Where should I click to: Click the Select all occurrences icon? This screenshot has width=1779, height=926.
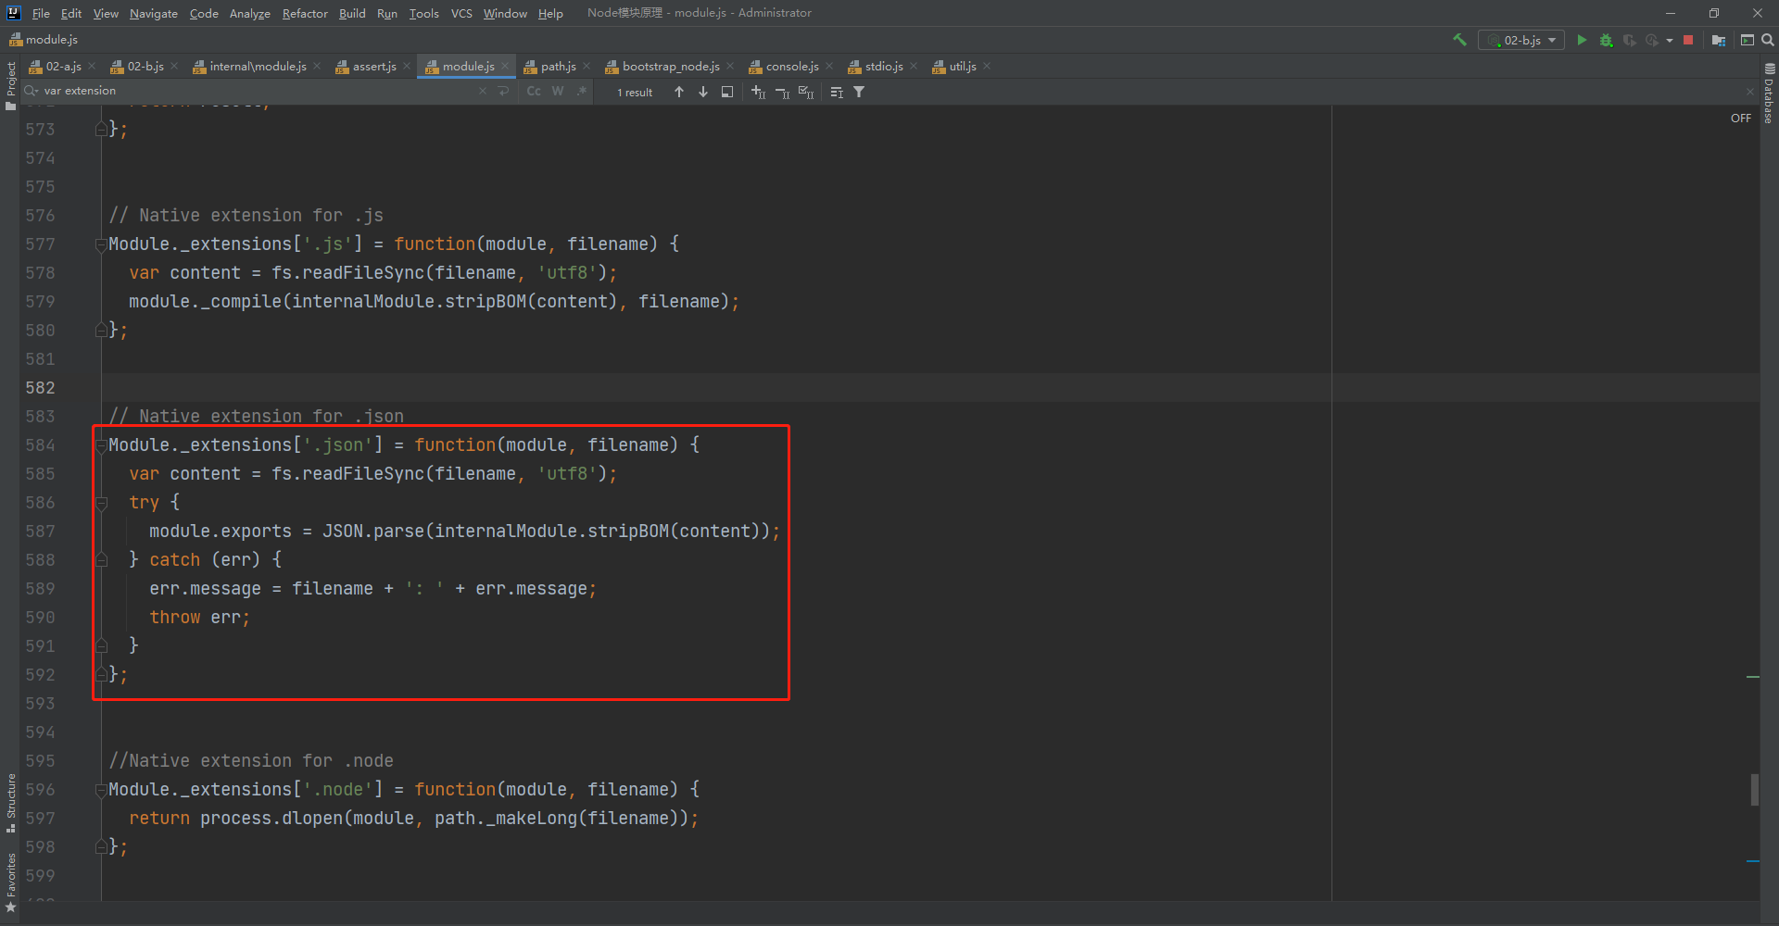point(806,92)
